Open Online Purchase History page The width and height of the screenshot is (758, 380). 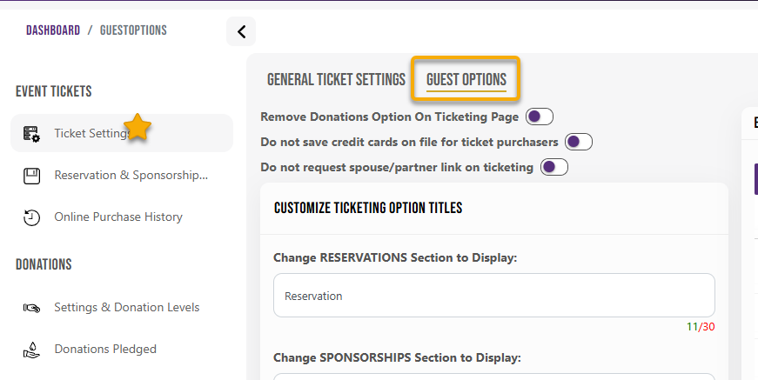[118, 217]
